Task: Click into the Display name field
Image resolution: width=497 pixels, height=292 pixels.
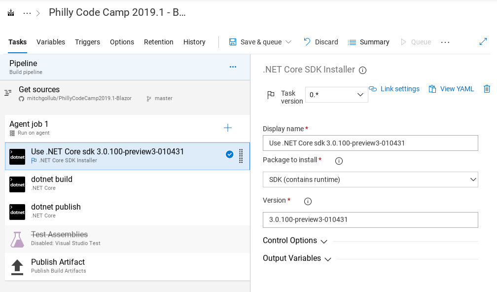Action: pyautogui.click(x=370, y=143)
